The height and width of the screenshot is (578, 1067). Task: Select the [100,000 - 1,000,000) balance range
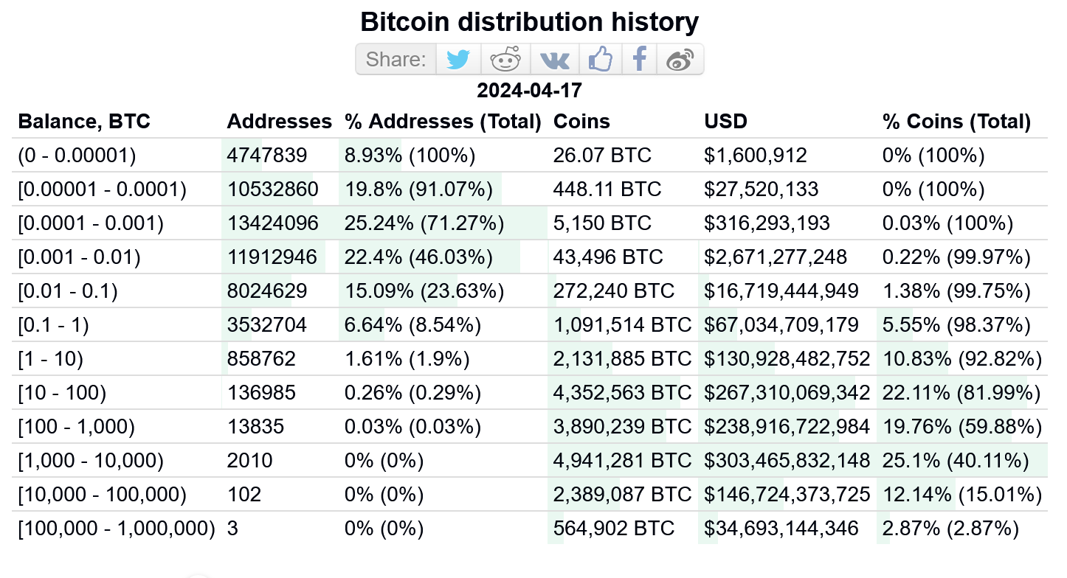[x=117, y=529]
